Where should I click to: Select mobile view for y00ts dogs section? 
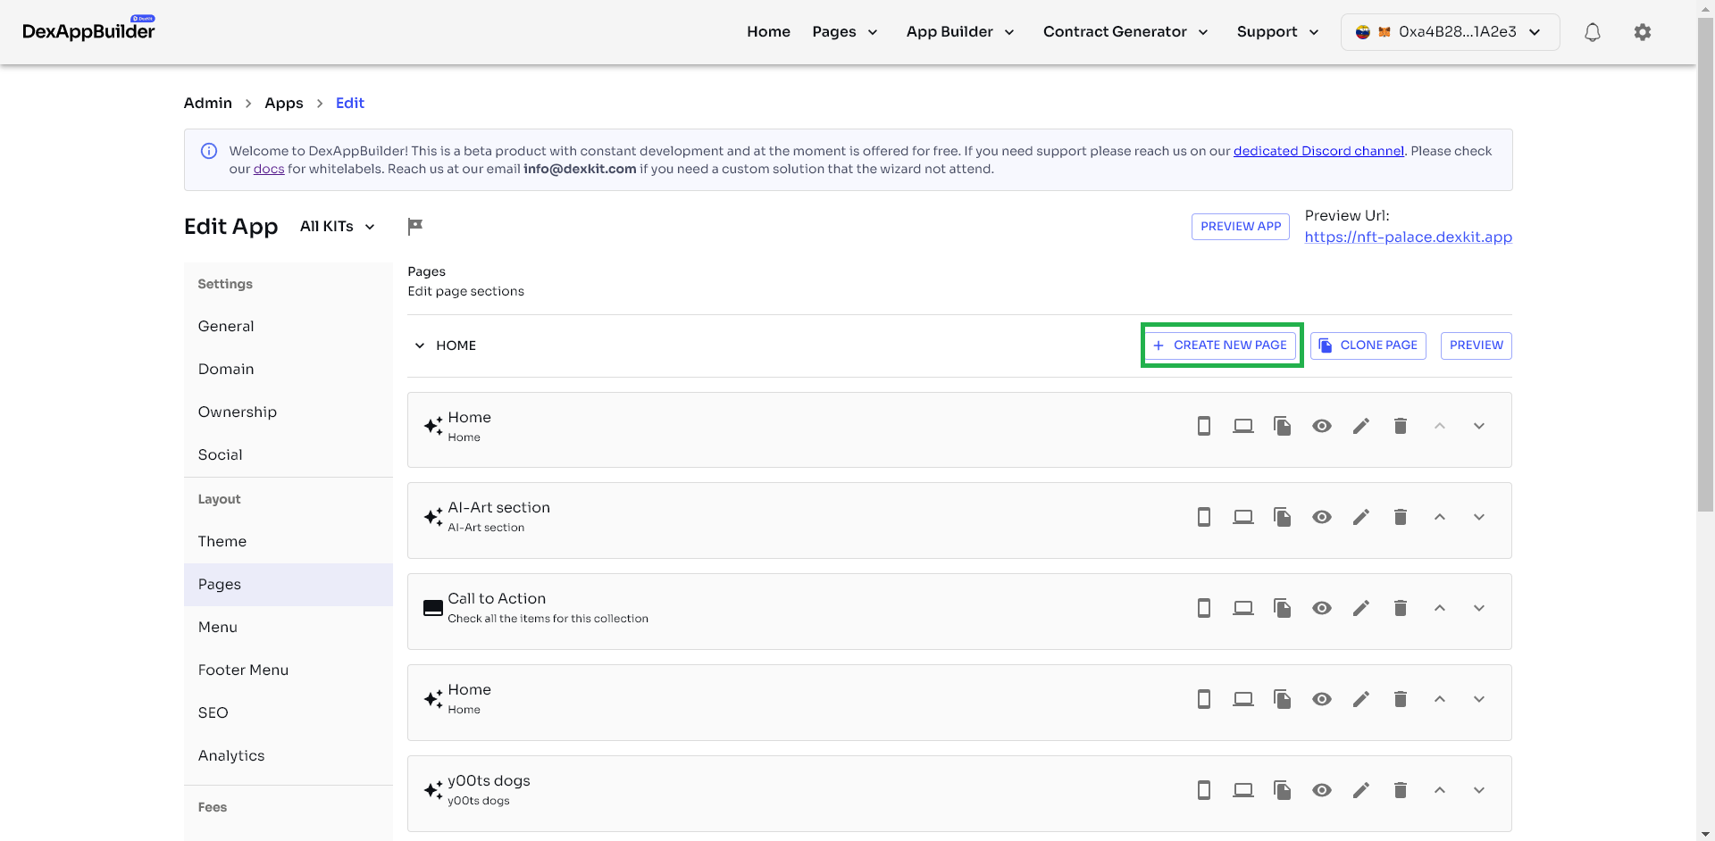[x=1203, y=790]
